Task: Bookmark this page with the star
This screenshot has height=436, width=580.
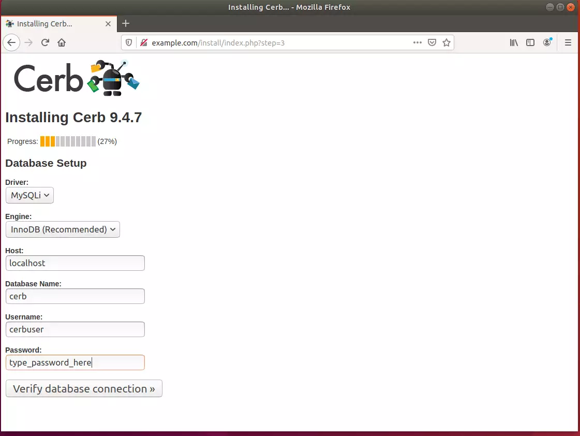Action: [447, 42]
